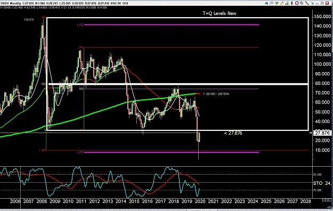The height and width of the screenshot is (211, 333).
Task: Click the last small square below time axis
Action: tap(330, 200)
